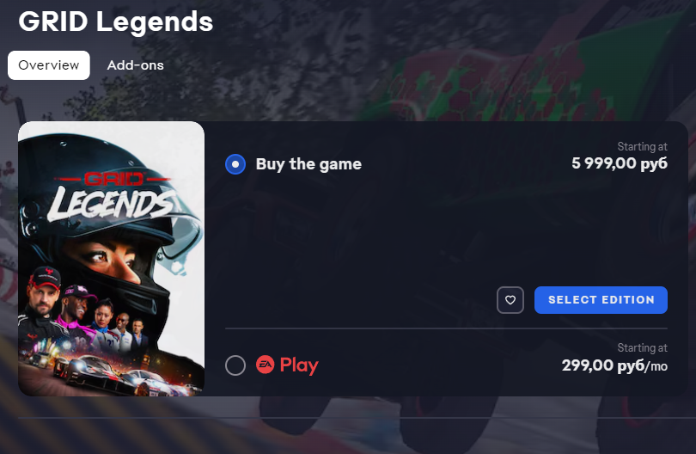Open the Add-ons tab
The width and height of the screenshot is (696, 454).
click(x=136, y=65)
